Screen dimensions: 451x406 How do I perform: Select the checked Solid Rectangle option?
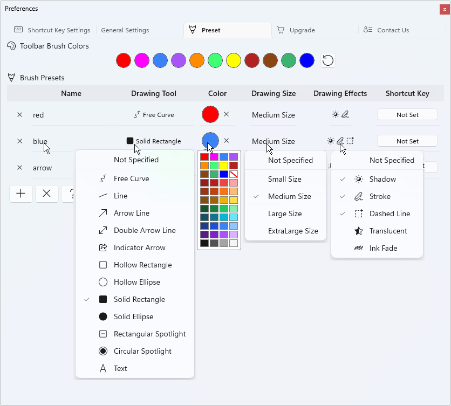(x=135, y=299)
